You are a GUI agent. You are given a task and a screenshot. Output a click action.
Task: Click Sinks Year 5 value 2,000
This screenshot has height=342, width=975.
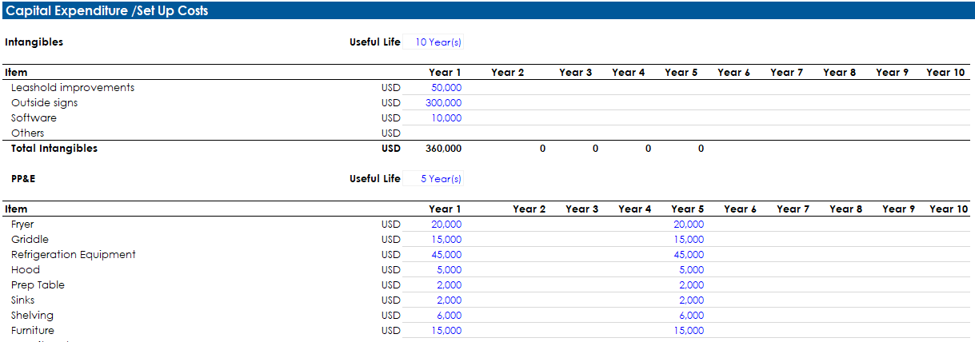(x=691, y=300)
